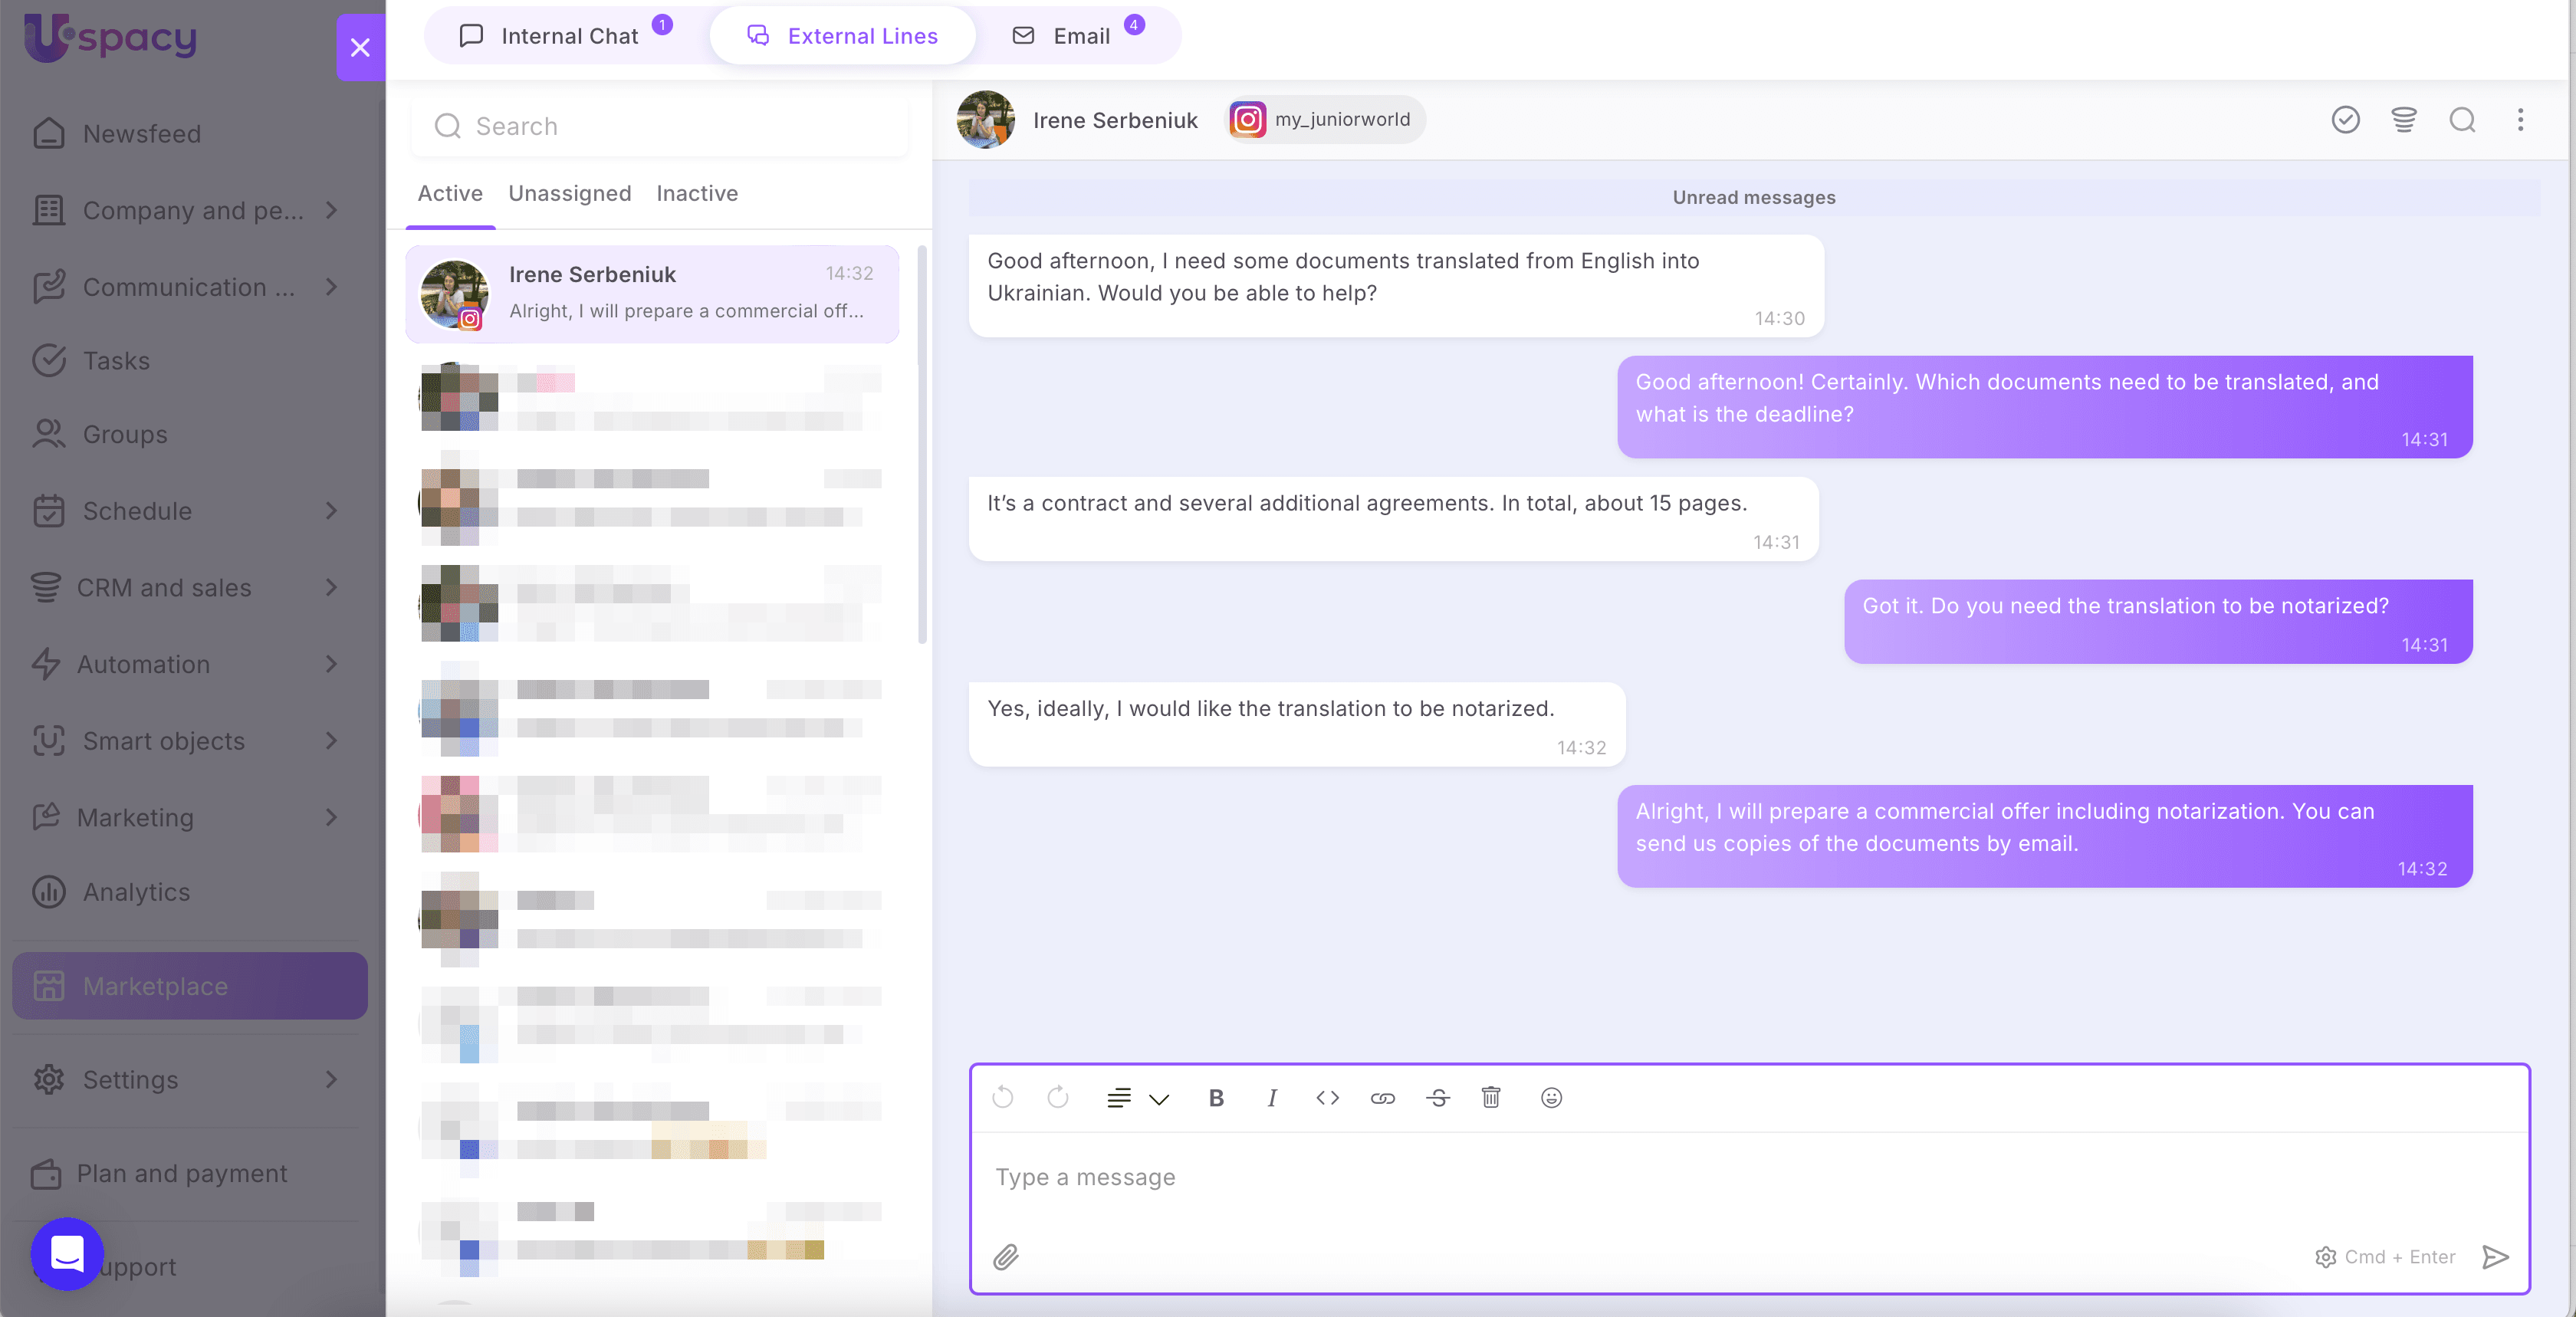Mark the conversation as done with the checkmark
Screen dimensions: 2576x1317
point(2345,120)
